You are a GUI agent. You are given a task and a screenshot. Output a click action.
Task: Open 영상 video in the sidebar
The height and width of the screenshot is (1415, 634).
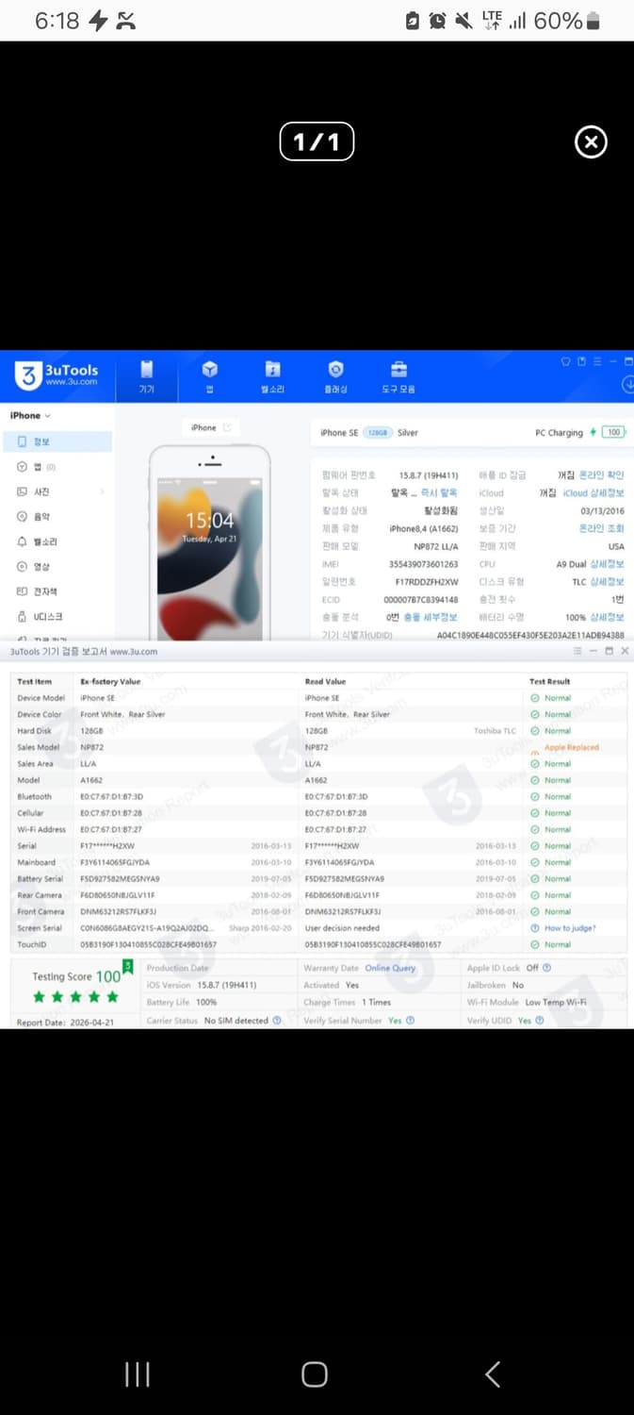tap(33, 567)
